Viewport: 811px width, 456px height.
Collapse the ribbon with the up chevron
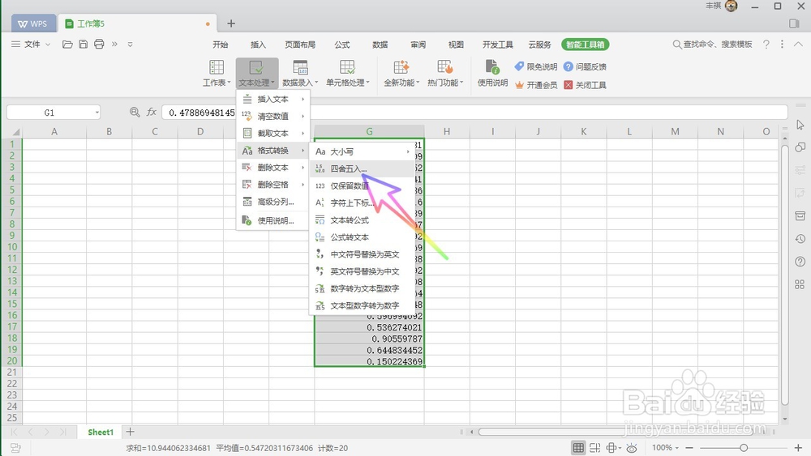pos(799,45)
